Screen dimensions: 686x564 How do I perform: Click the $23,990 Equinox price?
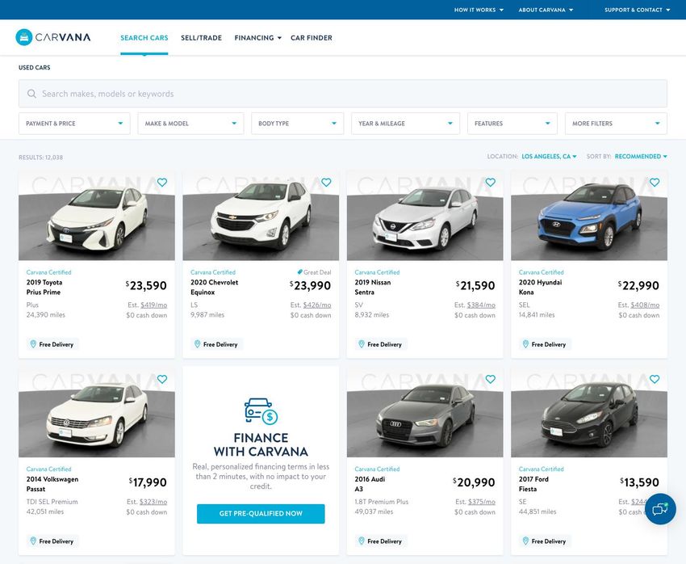311,285
